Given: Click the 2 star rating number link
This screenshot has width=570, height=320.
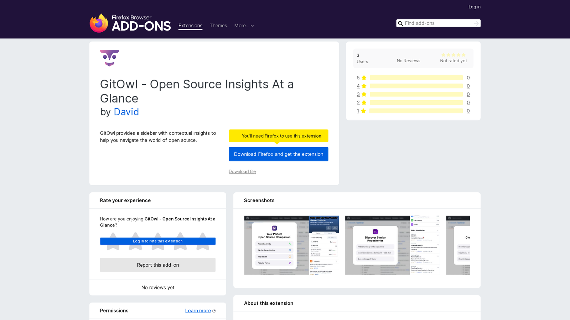Looking at the screenshot, I should (358, 103).
